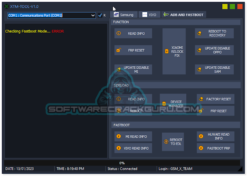The width and height of the screenshot is (247, 176).
Task: Run sideload FRP RESET button
Action: click(215, 111)
